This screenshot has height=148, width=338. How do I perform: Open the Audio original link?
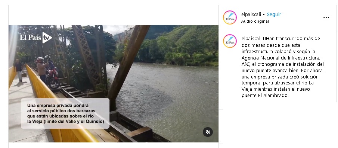point(255,21)
